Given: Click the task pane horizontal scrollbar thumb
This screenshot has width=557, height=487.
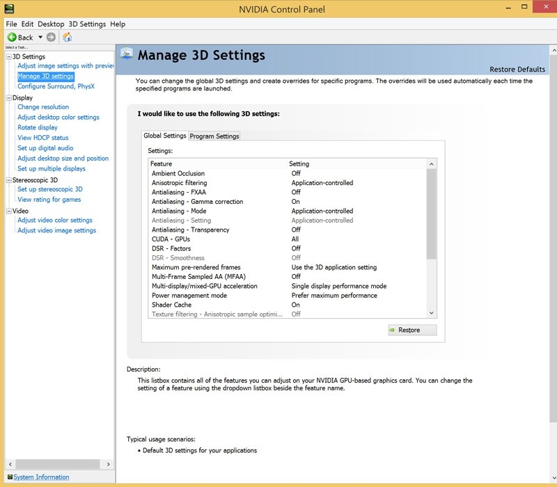Looking at the screenshot, I should (x=58, y=464).
